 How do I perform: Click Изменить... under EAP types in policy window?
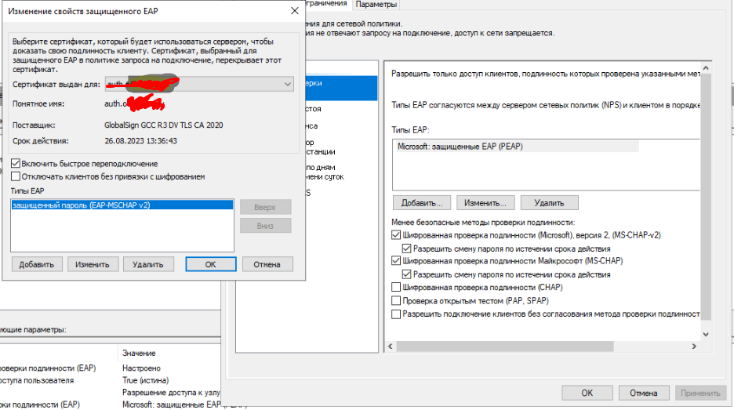coord(485,203)
